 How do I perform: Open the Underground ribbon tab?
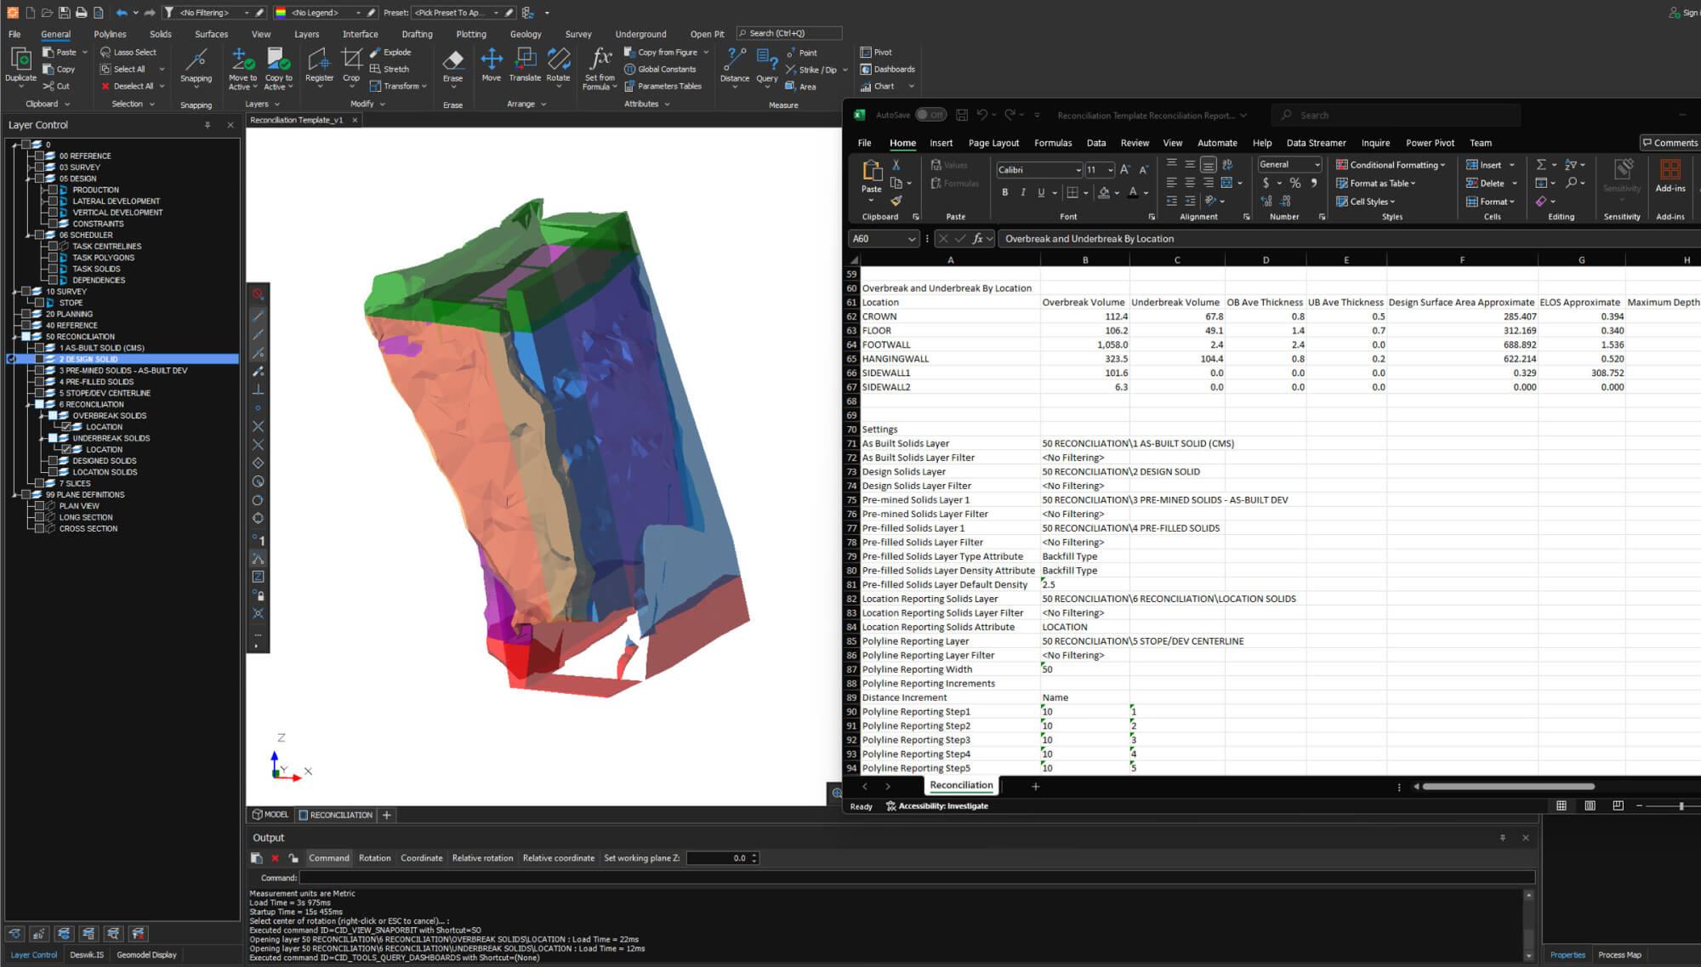pyautogui.click(x=640, y=34)
